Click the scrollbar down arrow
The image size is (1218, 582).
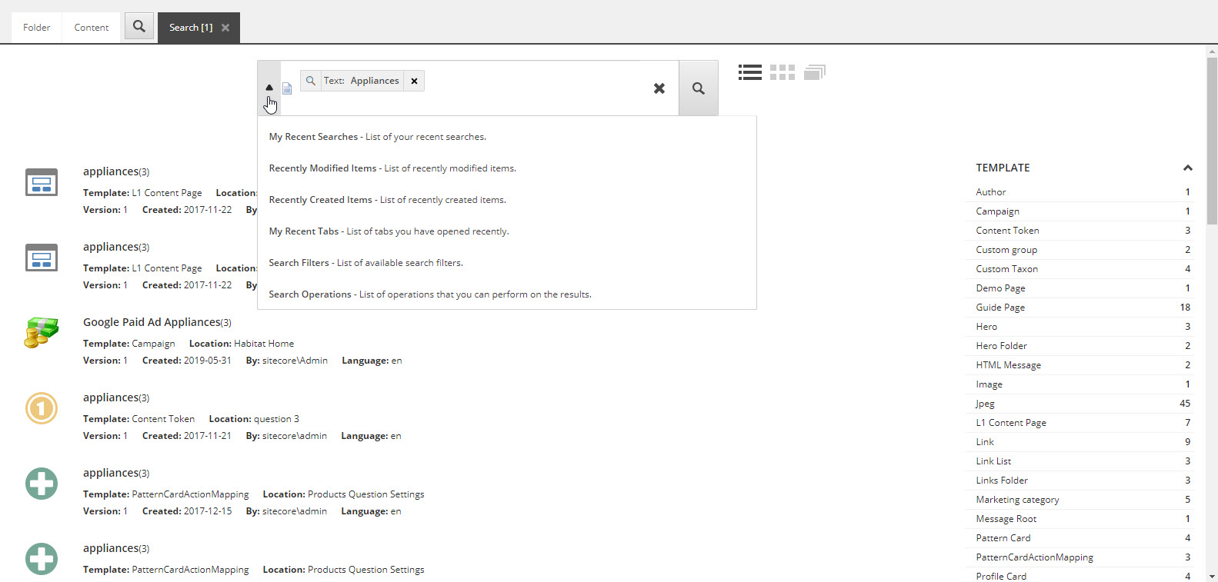point(1212,576)
